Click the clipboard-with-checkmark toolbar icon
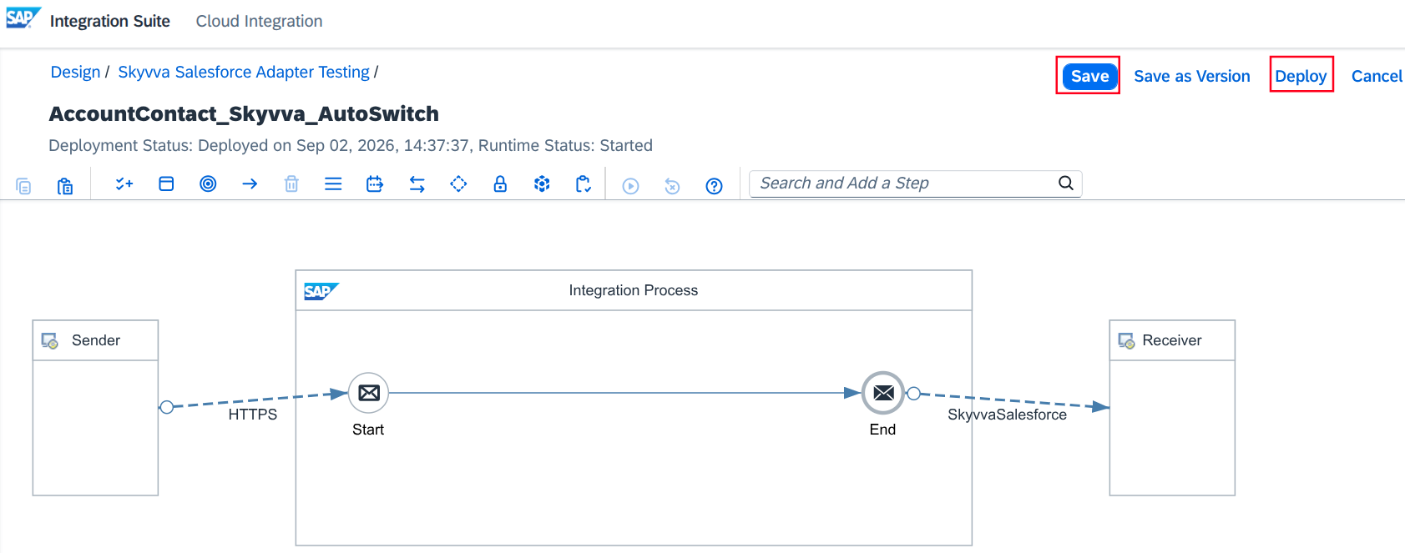 pos(584,183)
